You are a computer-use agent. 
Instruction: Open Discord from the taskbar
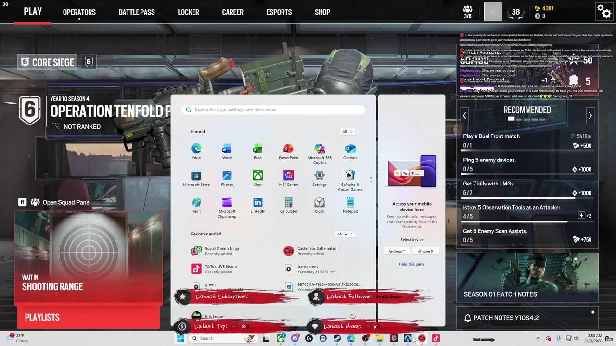tap(295, 338)
